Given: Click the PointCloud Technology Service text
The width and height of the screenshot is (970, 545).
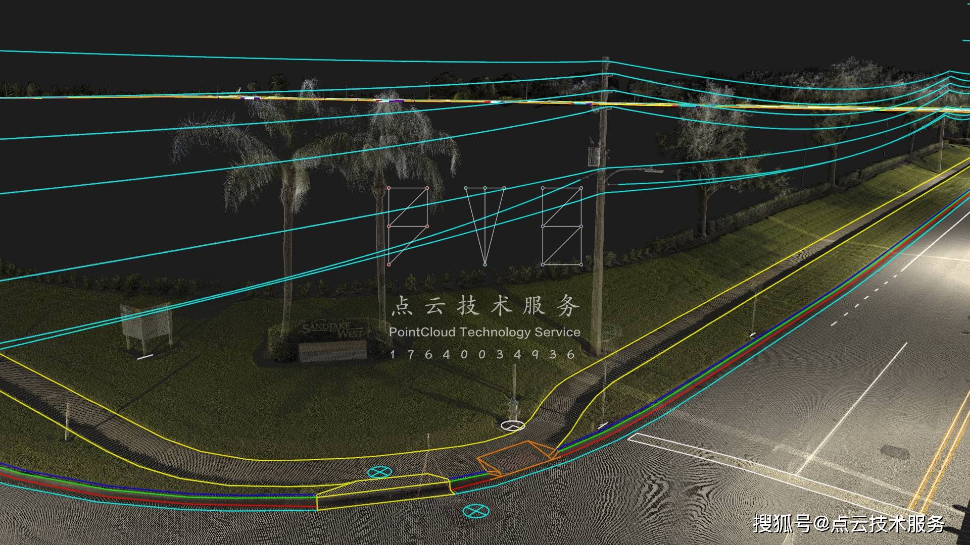Looking at the screenshot, I should (484, 332).
